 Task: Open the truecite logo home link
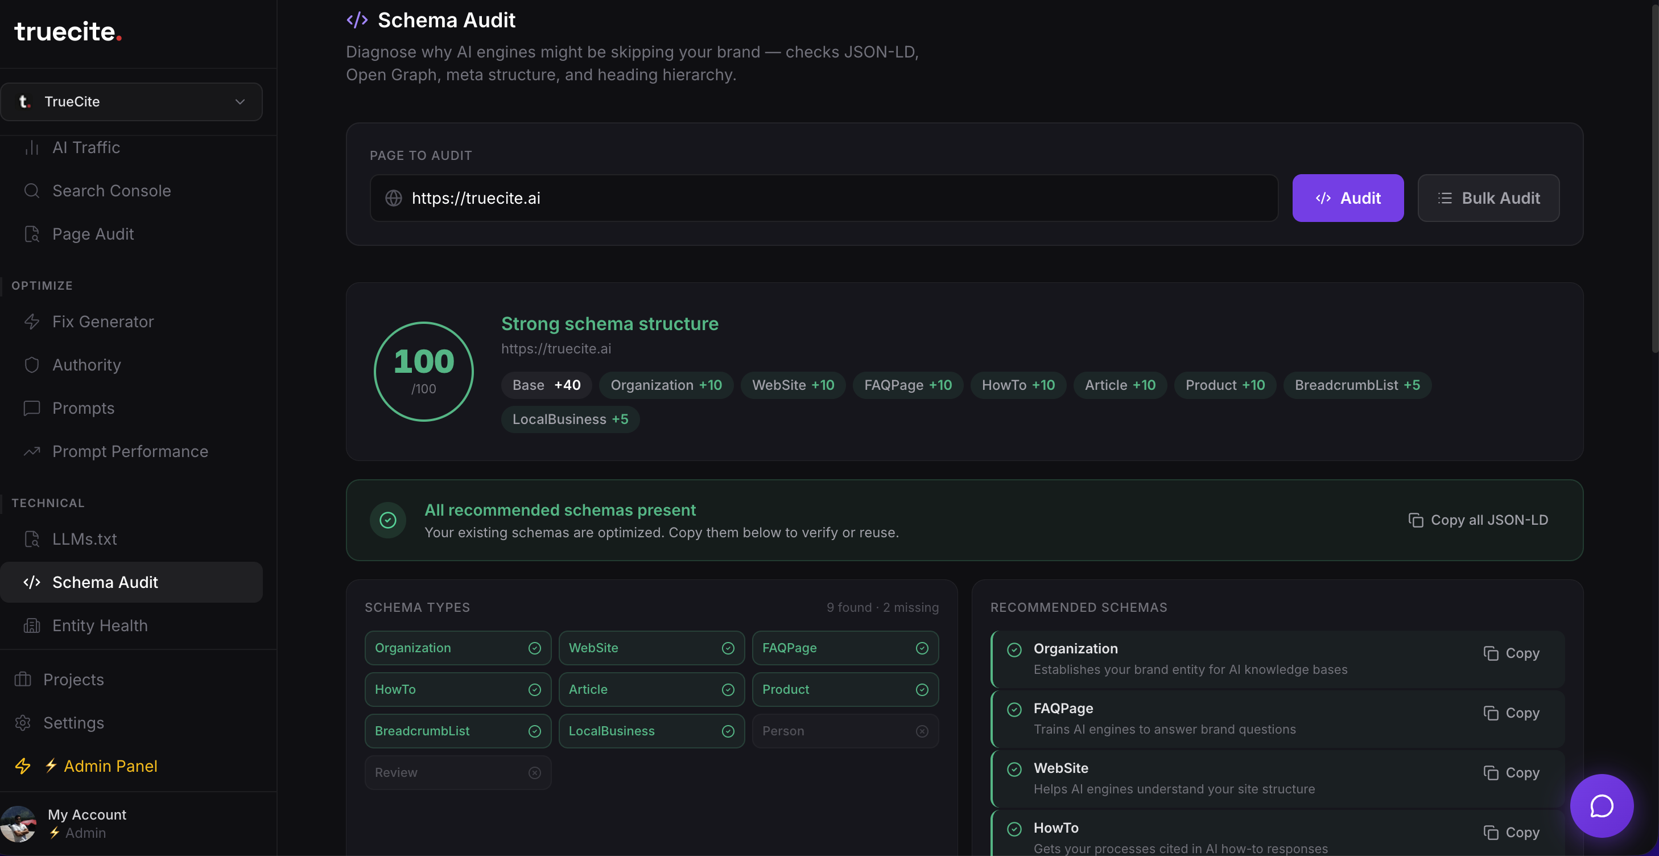pyautogui.click(x=68, y=31)
